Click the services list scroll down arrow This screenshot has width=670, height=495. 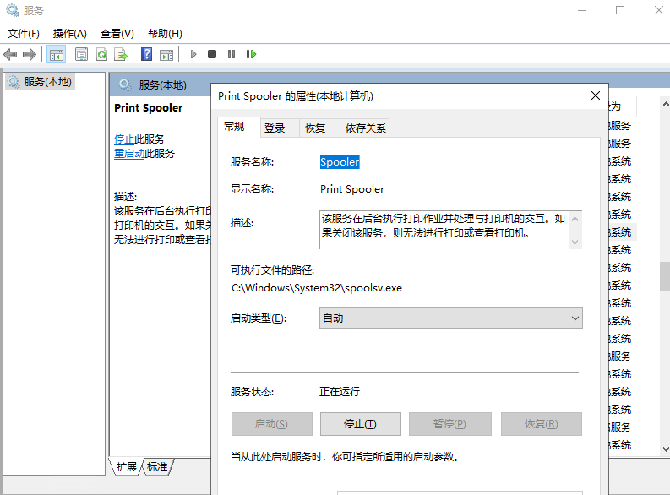click(665, 449)
